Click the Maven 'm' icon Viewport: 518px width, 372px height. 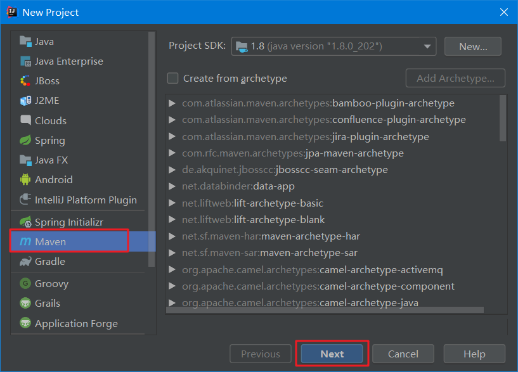tap(25, 241)
